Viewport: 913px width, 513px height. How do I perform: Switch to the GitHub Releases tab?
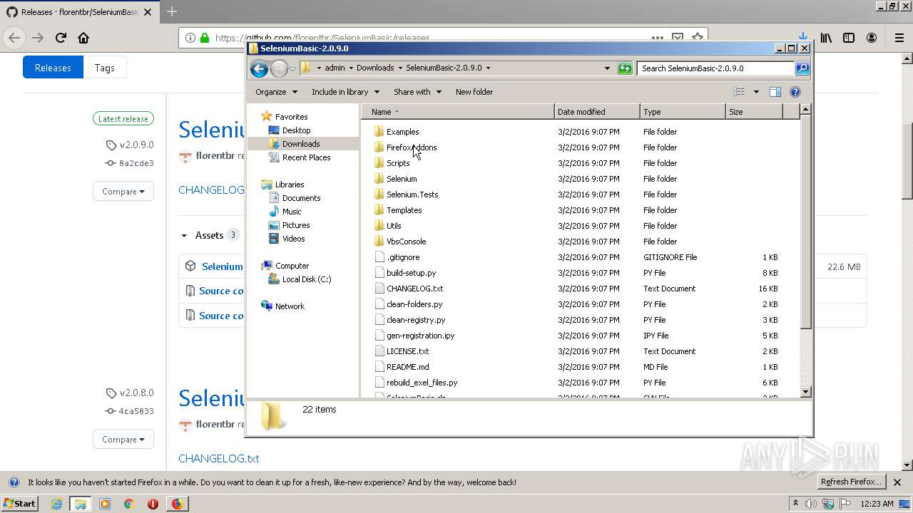[x=53, y=68]
